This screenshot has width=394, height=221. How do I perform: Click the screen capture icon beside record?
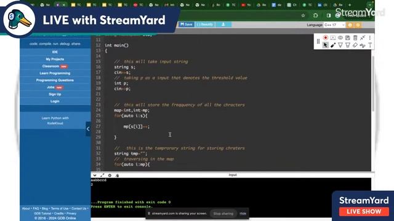coord(333,38)
